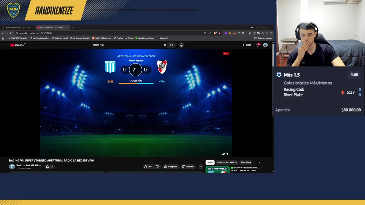365x205 pixels.
Task: Open the Brave wallet icon
Action: point(258,33)
